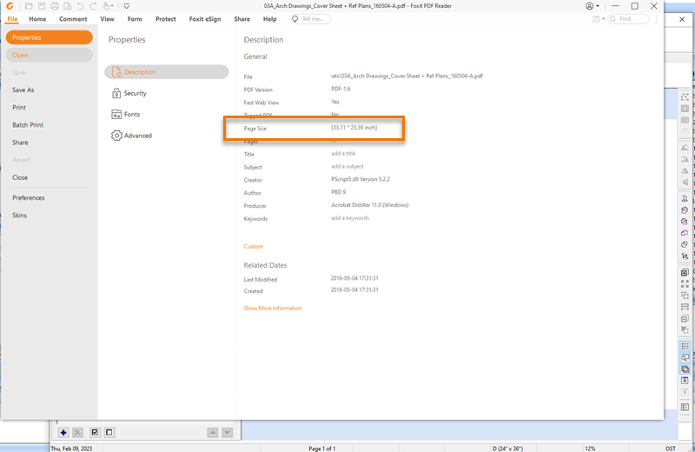695x452 pixels.
Task: Open the File tab
Action: (12, 19)
